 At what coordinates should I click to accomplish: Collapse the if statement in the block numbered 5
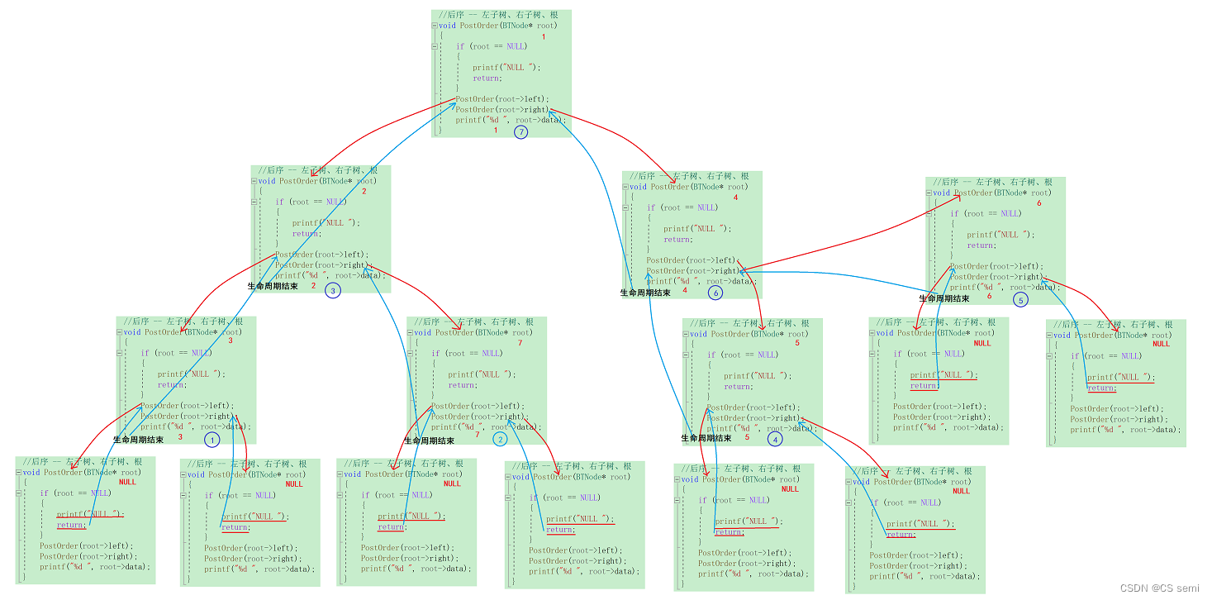tap(686, 355)
